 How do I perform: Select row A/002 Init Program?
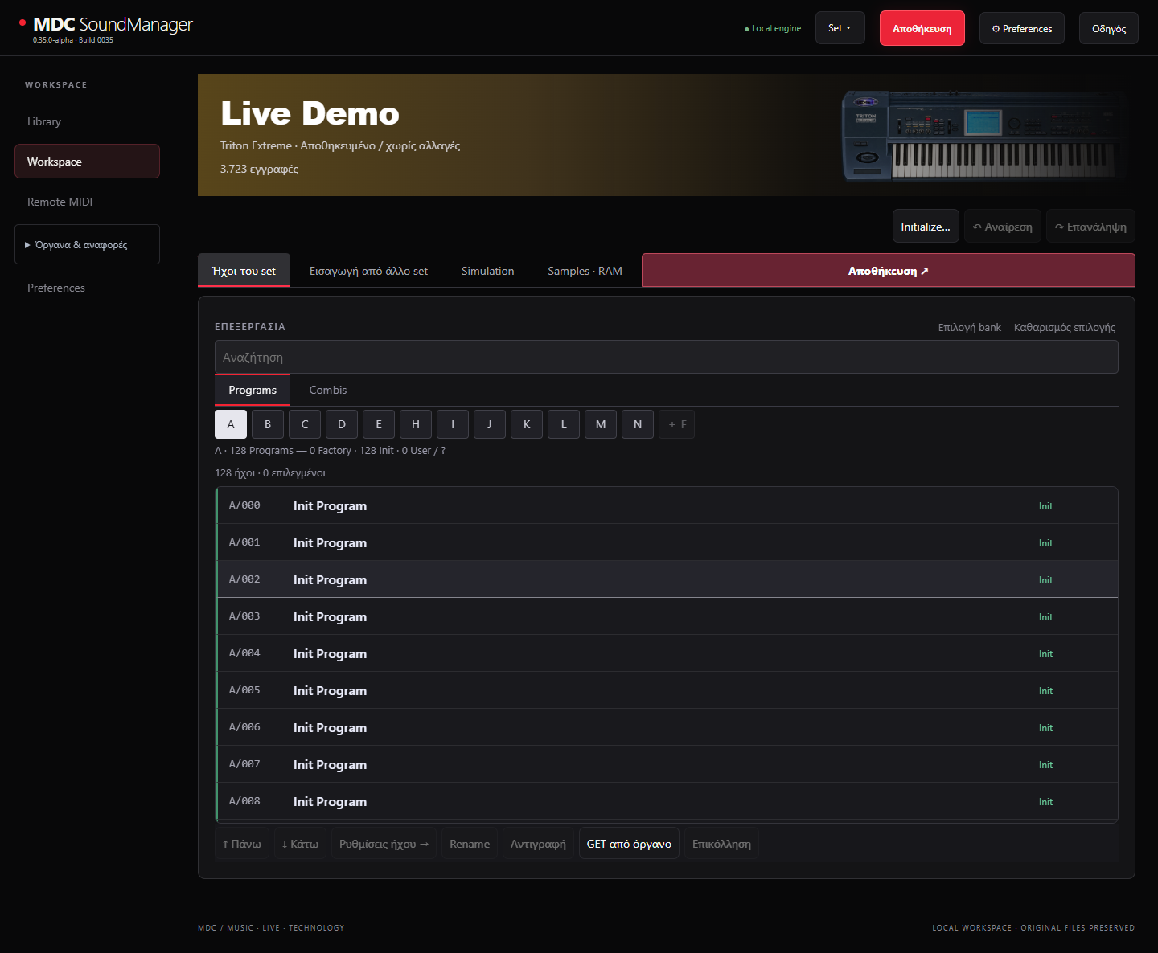click(x=667, y=579)
